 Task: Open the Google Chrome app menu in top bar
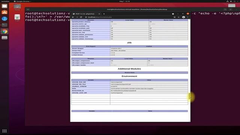[x=22, y=1]
